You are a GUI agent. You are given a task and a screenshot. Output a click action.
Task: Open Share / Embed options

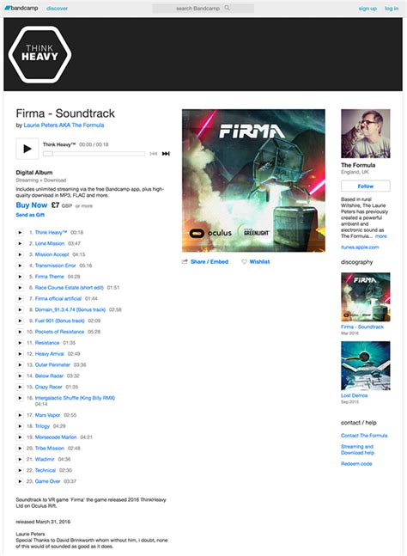205,262
